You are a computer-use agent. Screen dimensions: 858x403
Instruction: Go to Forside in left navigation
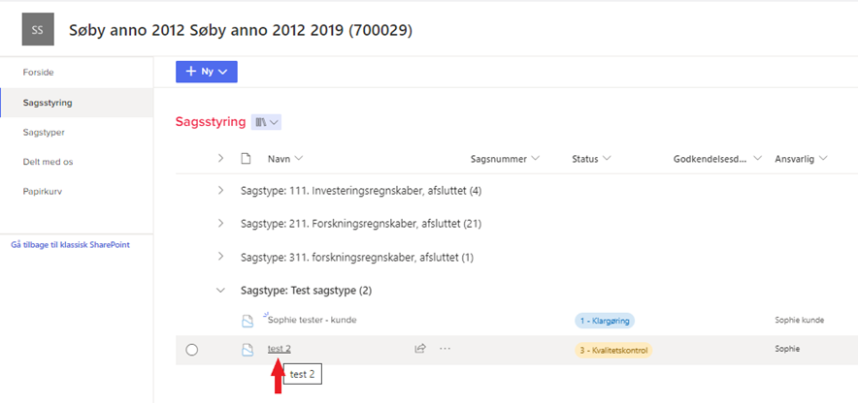pyautogui.click(x=38, y=72)
